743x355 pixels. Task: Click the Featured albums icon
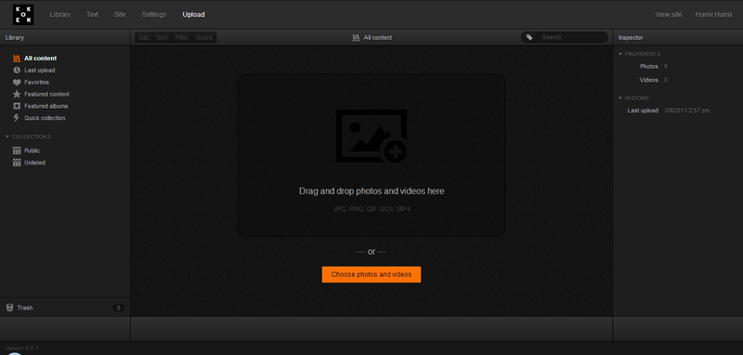click(17, 106)
